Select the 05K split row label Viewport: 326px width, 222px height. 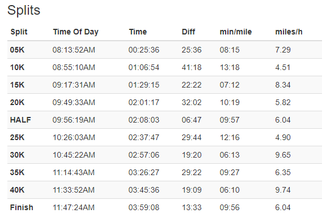(x=17, y=50)
